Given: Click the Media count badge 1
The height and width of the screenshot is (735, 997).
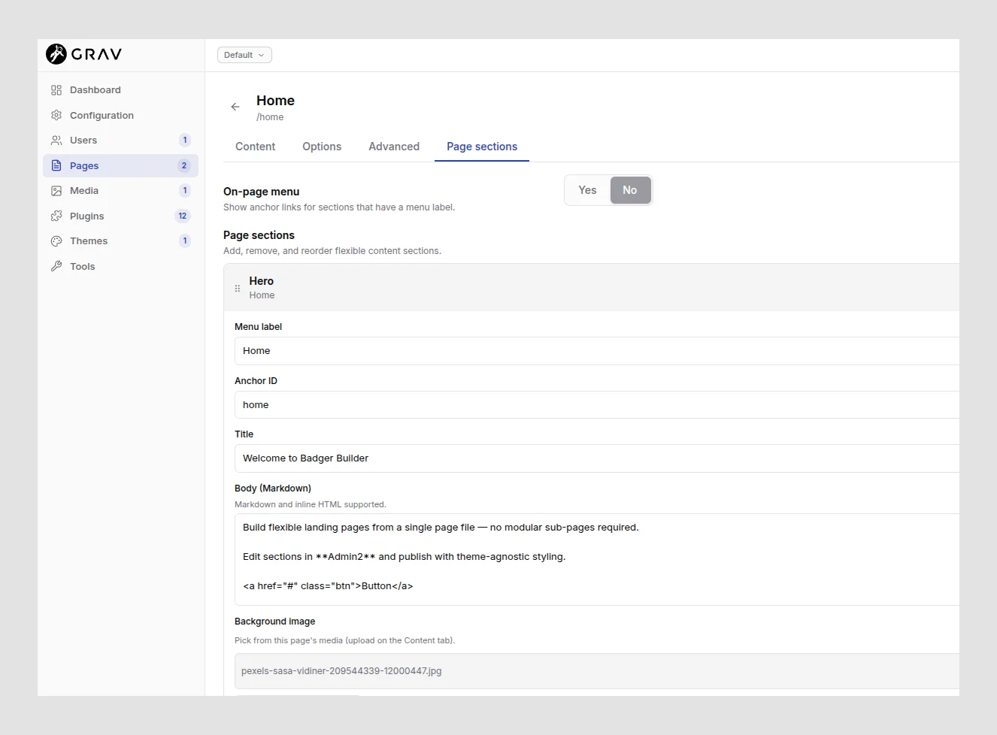Looking at the screenshot, I should pyautogui.click(x=185, y=191).
